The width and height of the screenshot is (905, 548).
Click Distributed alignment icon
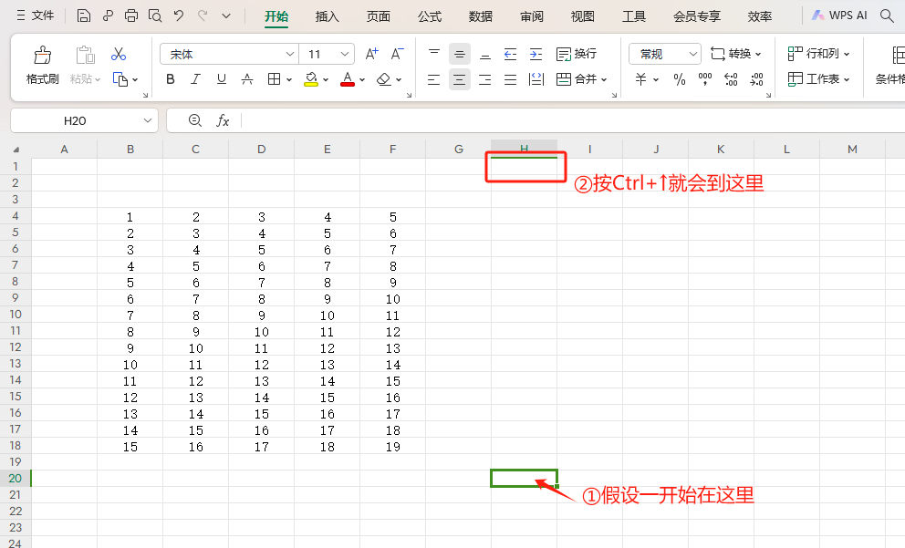[x=536, y=79]
